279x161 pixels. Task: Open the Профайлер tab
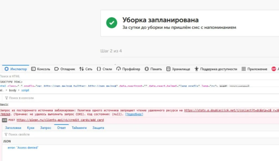[128, 69]
